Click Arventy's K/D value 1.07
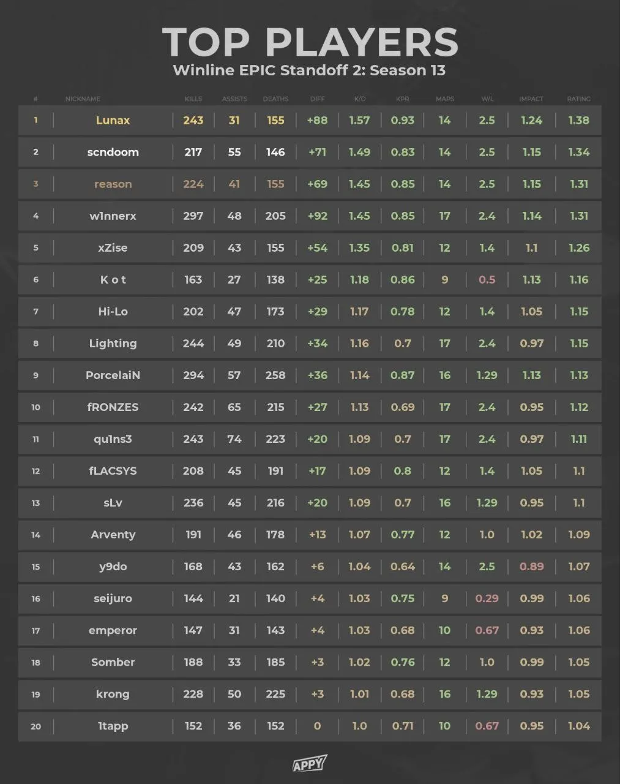 tap(359, 535)
